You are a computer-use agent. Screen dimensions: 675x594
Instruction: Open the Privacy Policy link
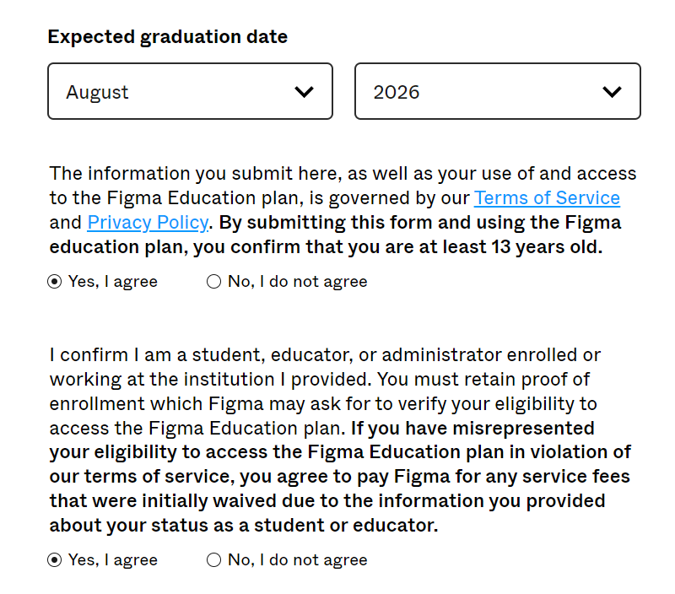(x=148, y=223)
